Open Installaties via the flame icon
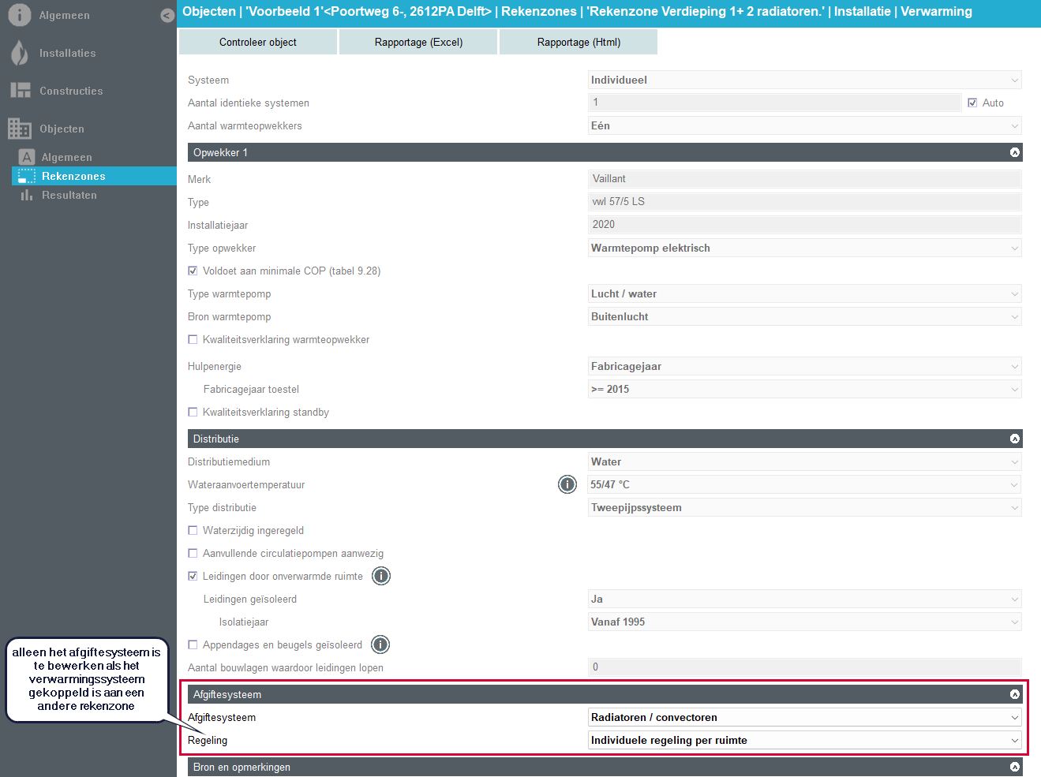This screenshot has width=1041, height=777. pyautogui.click(x=20, y=53)
